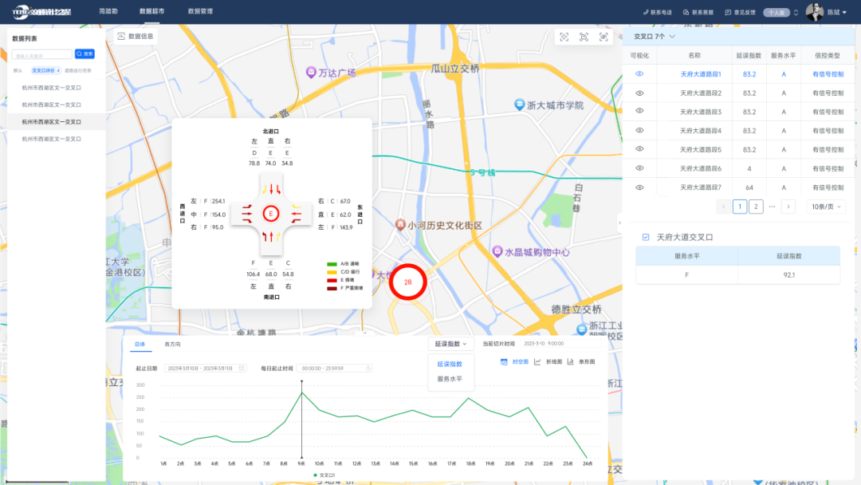
Task: Switch to 折线图 line chart view
Action: coord(538,362)
